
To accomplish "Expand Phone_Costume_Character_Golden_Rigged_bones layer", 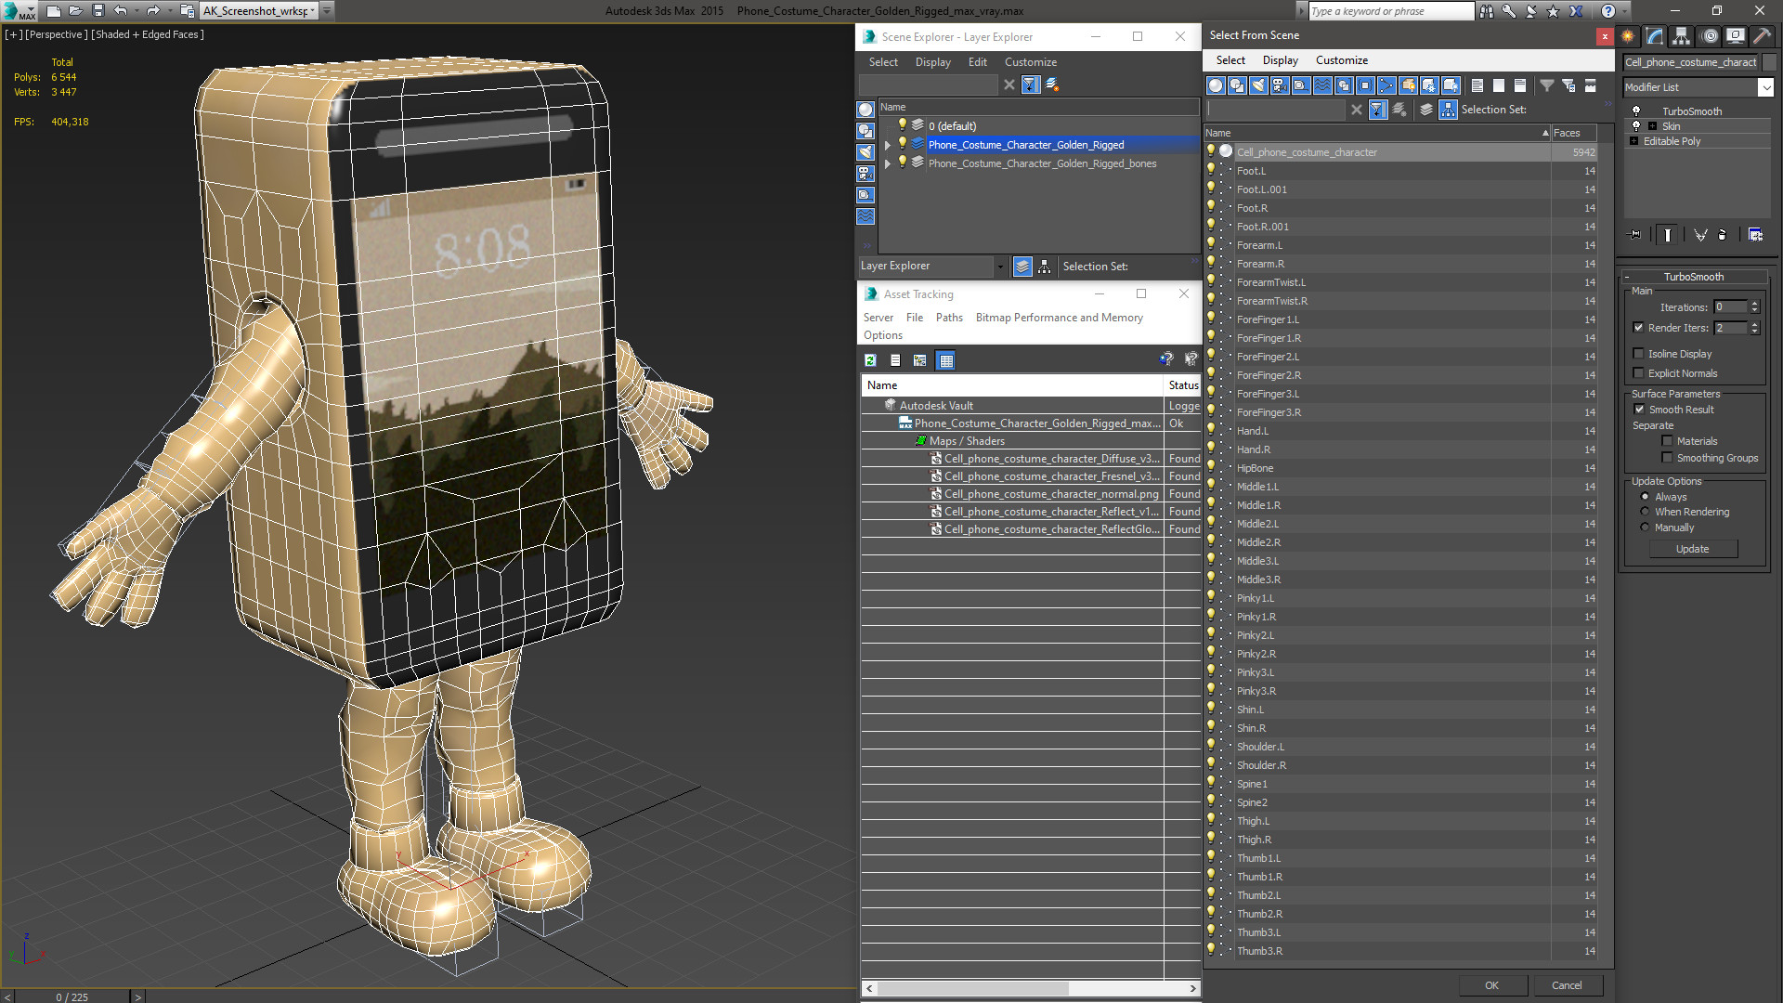I will 887,163.
